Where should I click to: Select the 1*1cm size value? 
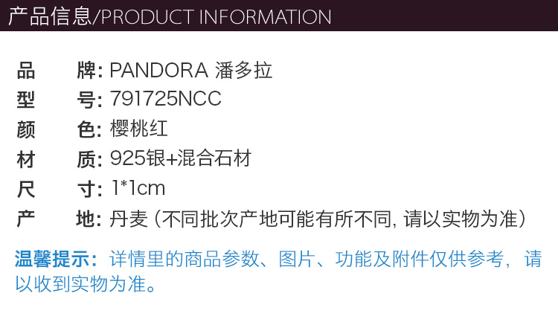point(137,188)
